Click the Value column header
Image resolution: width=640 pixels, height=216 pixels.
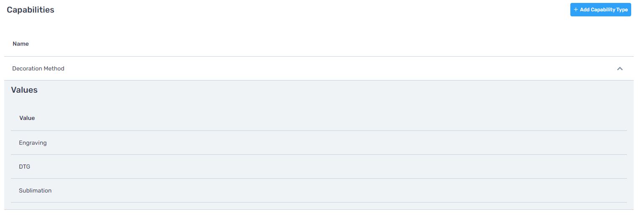27,118
